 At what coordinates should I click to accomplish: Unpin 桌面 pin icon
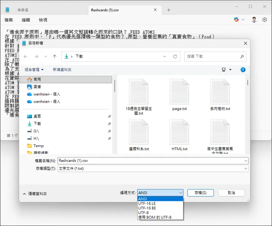[110, 116]
